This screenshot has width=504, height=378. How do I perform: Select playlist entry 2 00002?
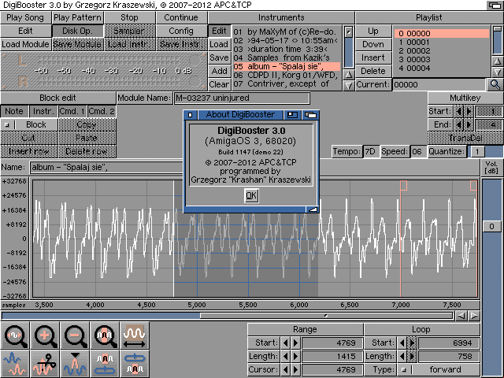441,50
